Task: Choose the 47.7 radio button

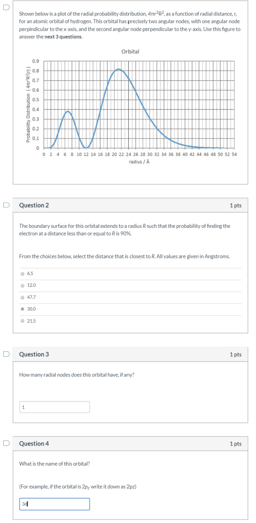Action: 22,297
